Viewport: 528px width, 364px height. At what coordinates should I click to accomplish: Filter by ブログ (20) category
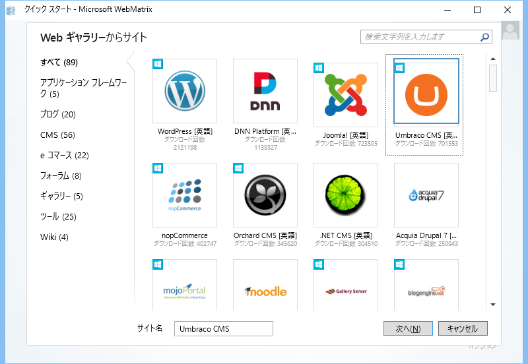pyautogui.click(x=58, y=114)
